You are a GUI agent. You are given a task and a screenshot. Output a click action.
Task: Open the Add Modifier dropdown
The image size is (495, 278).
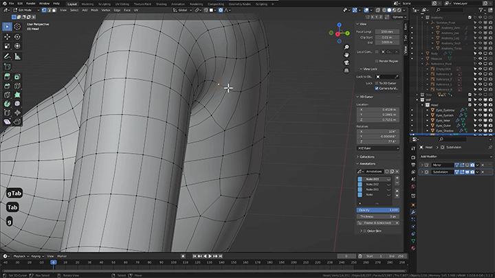click(456, 157)
